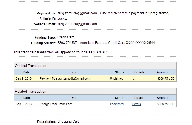Click the Shopping Cart description text
The image size is (192, 125).
tap(68, 121)
